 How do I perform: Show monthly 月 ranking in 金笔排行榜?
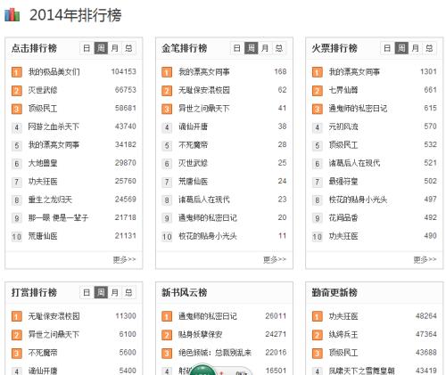point(265,48)
